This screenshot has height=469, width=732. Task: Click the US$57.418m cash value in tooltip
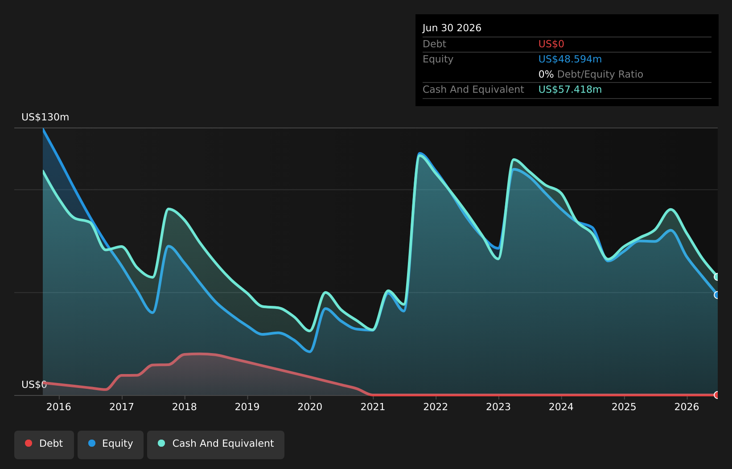tap(570, 90)
